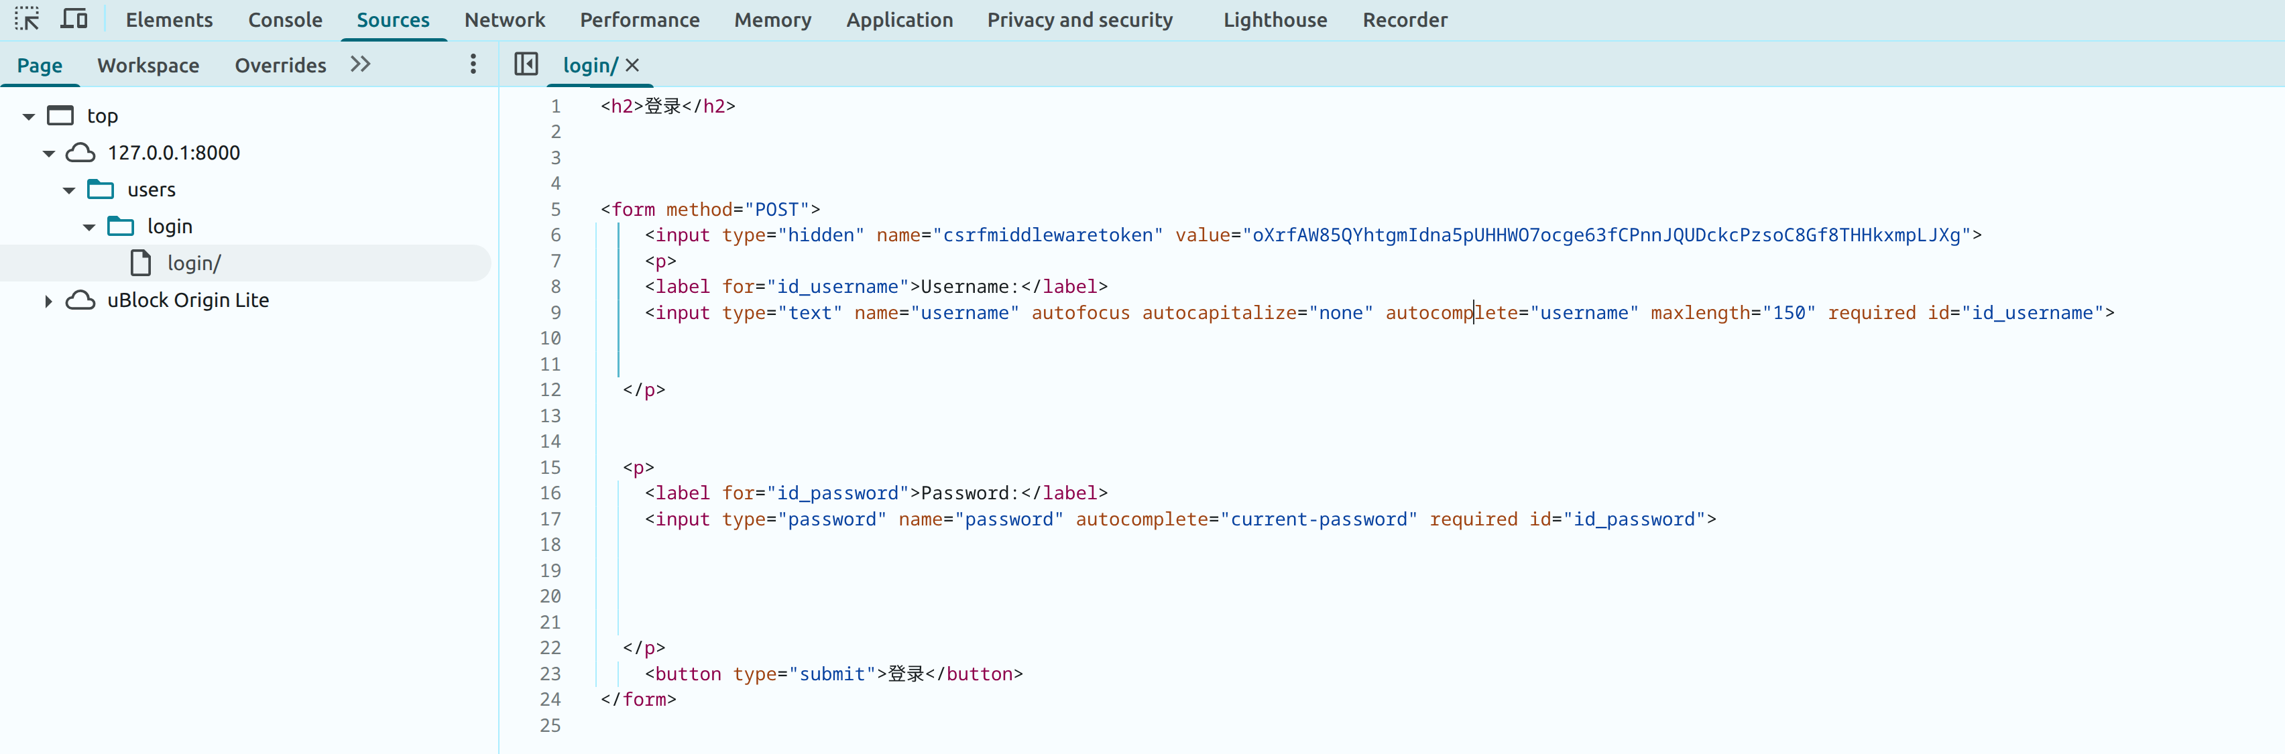The height and width of the screenshot is (754, 2285).
Task: Open the Console panel tab
Action: click(x=285, y=19)
